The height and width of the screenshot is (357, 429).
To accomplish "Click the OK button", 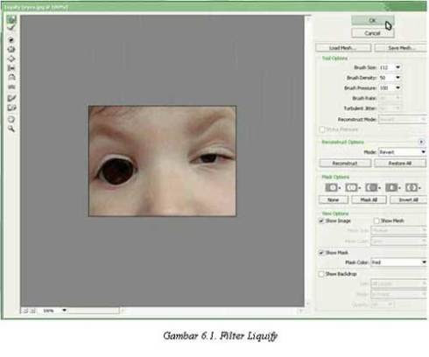I will [373, 20].
